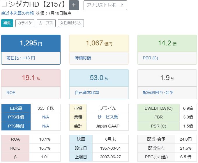
Task: Click the 上場日 label cell
Action: [81, 157]
